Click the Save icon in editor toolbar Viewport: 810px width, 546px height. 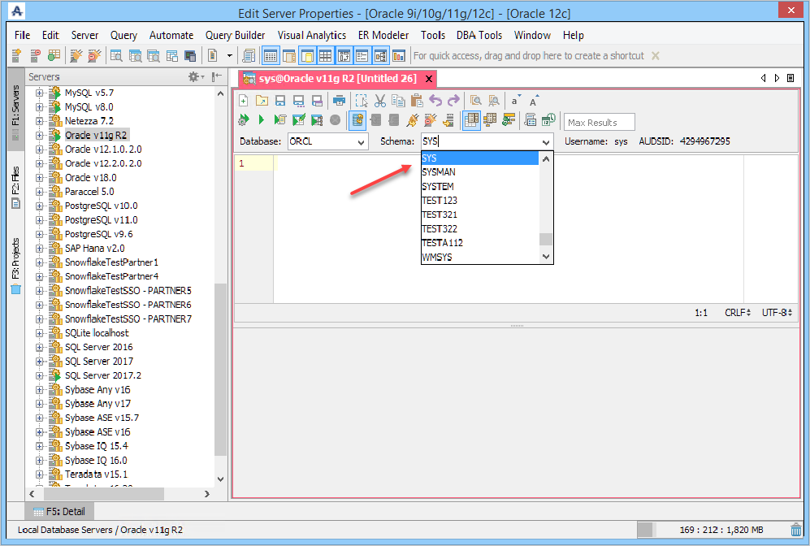279,101
